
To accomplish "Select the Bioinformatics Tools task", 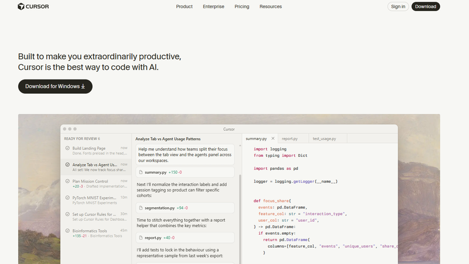I will (x=96, y=233).
